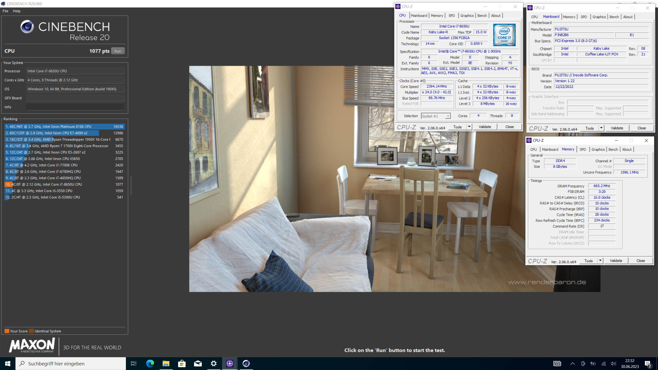Open the Windows Start menu
Screen dimensions: 658x370
(8, 363)
